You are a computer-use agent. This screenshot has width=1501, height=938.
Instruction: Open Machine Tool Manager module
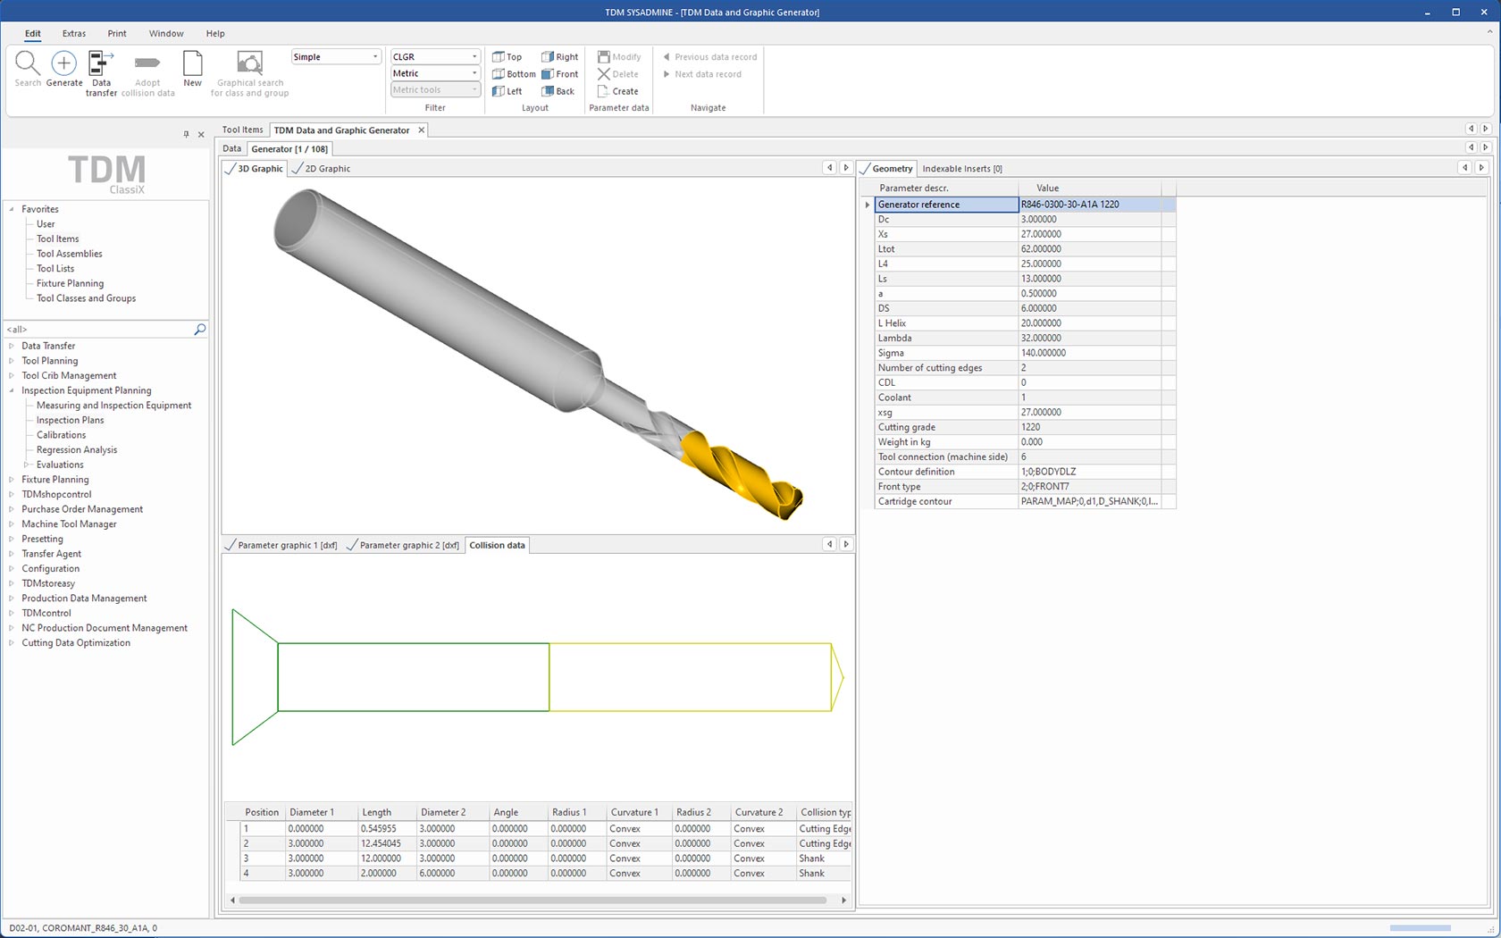click(70, 524)
